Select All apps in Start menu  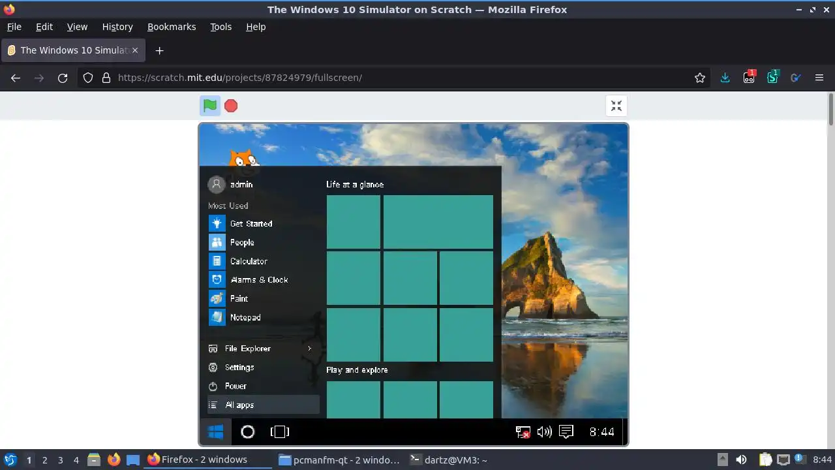pos(264,405)
